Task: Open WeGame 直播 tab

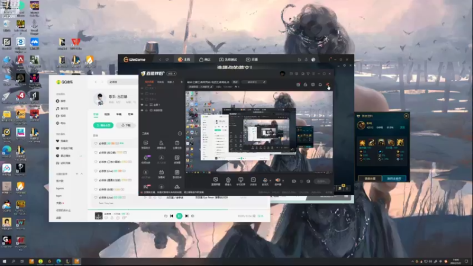Action: point(252,60)
